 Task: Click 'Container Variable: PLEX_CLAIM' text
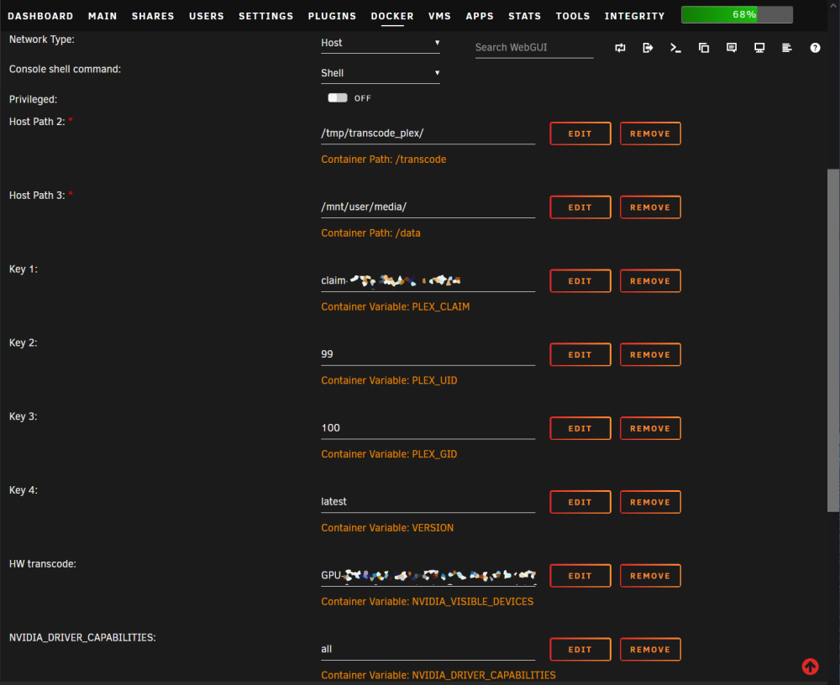click(x=396, y=307)
